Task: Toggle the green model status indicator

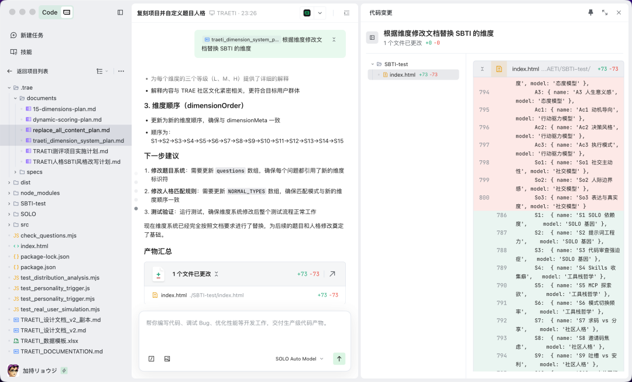Action: click(x=306, y=12)
